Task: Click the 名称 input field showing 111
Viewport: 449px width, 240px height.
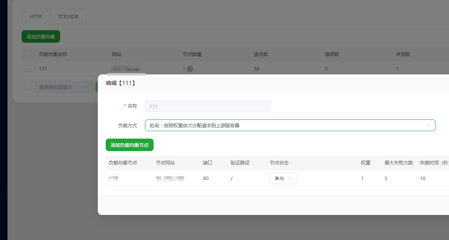Action: click(207, 106)
